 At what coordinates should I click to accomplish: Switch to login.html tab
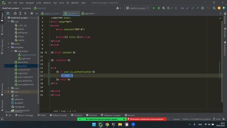89,14
